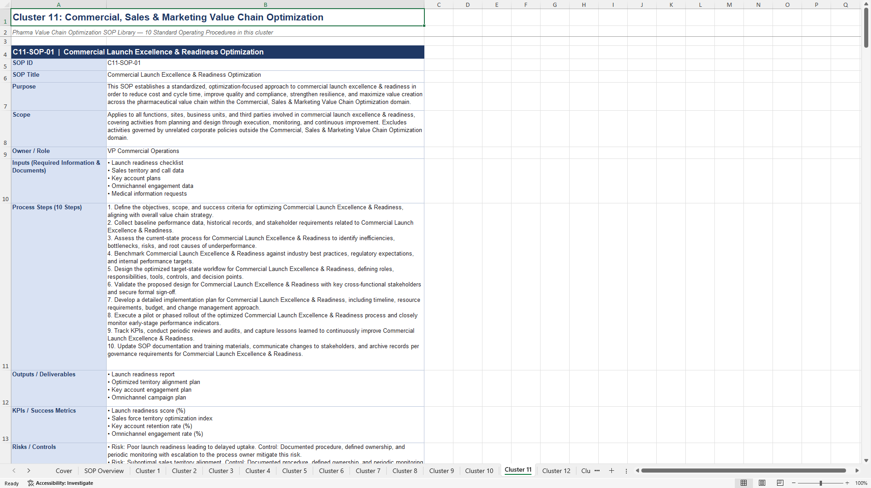
Task: Select row 1 header
Action: click(5, 17)
